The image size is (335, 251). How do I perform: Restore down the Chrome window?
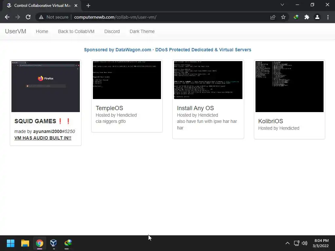[x=312, y=5]
